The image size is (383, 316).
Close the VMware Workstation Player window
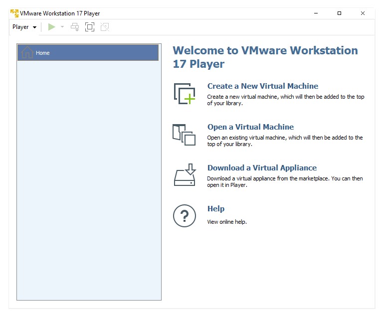(363, 13)
